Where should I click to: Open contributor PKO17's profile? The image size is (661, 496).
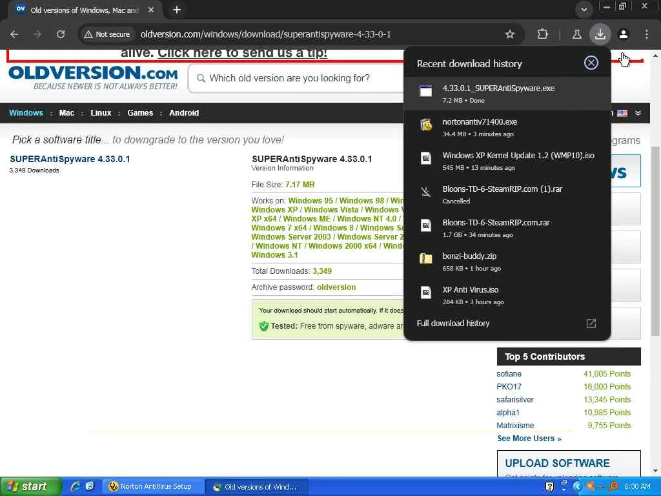pos(509,386)
